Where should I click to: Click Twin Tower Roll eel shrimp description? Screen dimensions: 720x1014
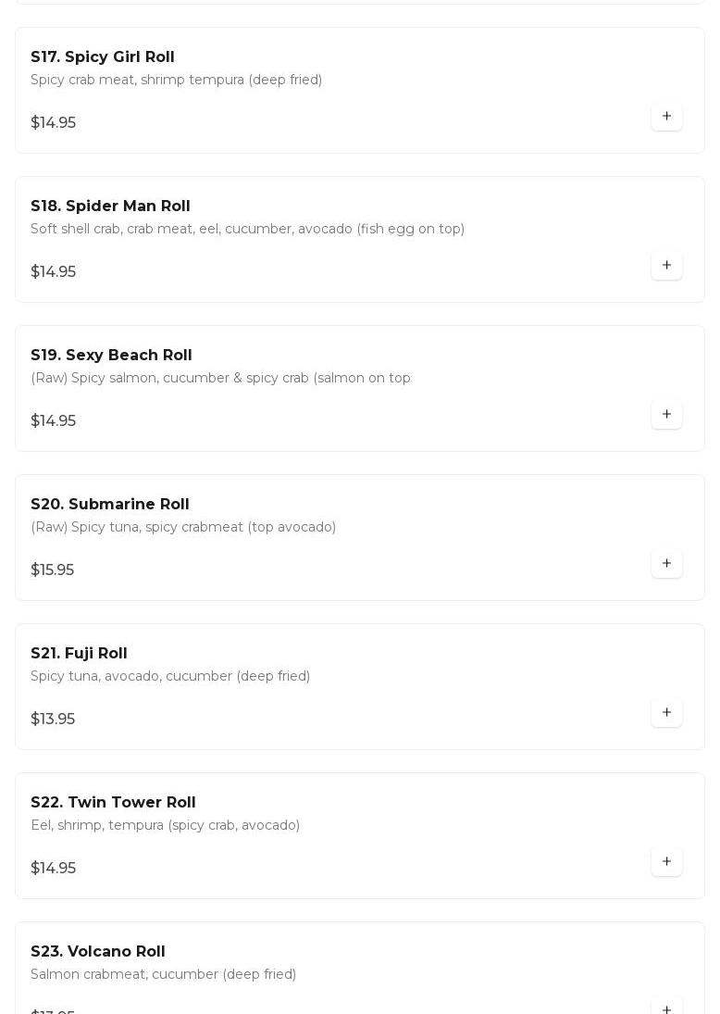click(x=165, y=825)
